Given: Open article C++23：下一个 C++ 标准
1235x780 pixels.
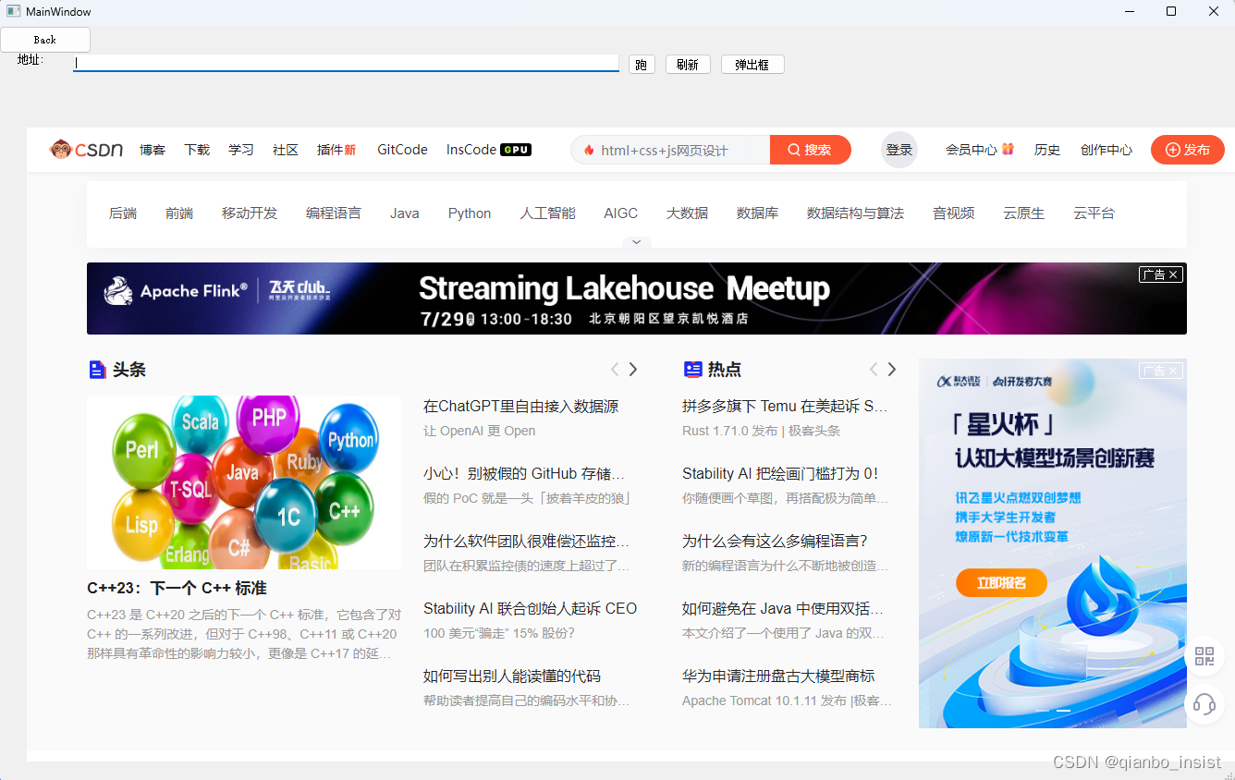Looking at the screenshot, I should (x=177, y=589).
